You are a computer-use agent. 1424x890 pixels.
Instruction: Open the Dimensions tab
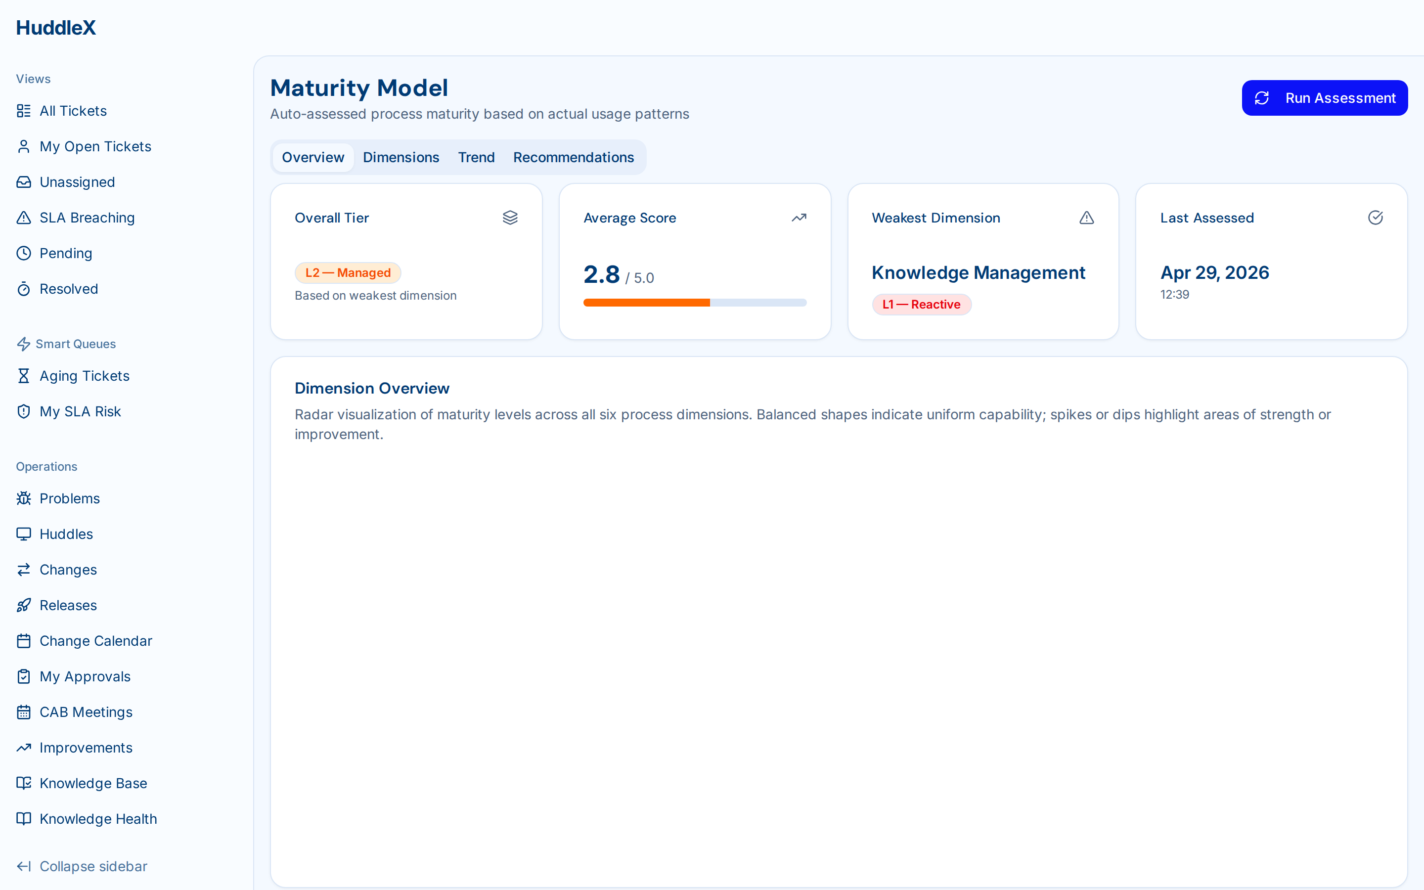coord(401,157)
